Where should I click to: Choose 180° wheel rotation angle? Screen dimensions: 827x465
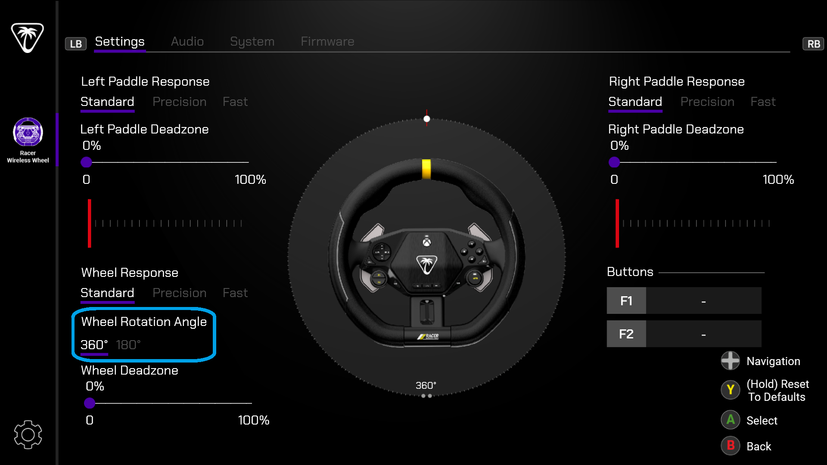[x=128, y=345]
